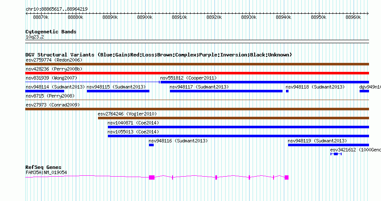Click the blue nsv948115 (Sudmant2013) bar
This screenshot has height=201, width=381.
118,91
